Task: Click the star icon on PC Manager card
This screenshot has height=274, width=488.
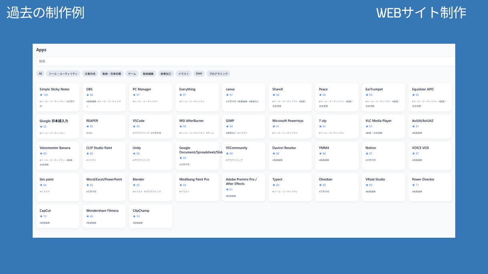Action: tap(134, 95)
